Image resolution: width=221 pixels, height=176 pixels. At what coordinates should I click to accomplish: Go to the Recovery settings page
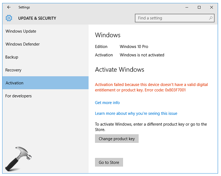click(x=45, y=70)
